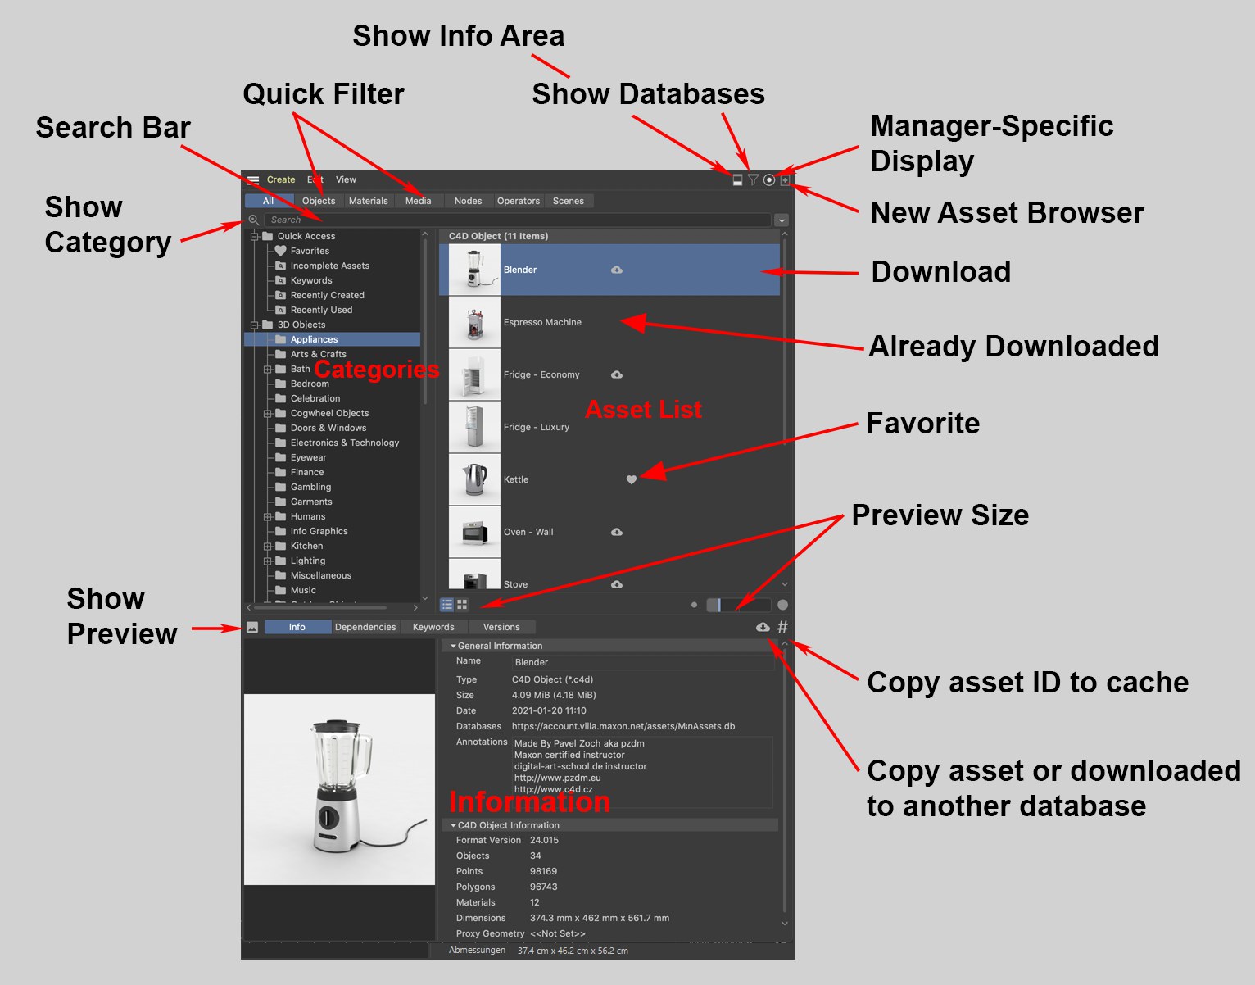The height and width of the screenshot is (985, 1255).
Task: Switch the asset list to grid view
Action: point(462,605)
